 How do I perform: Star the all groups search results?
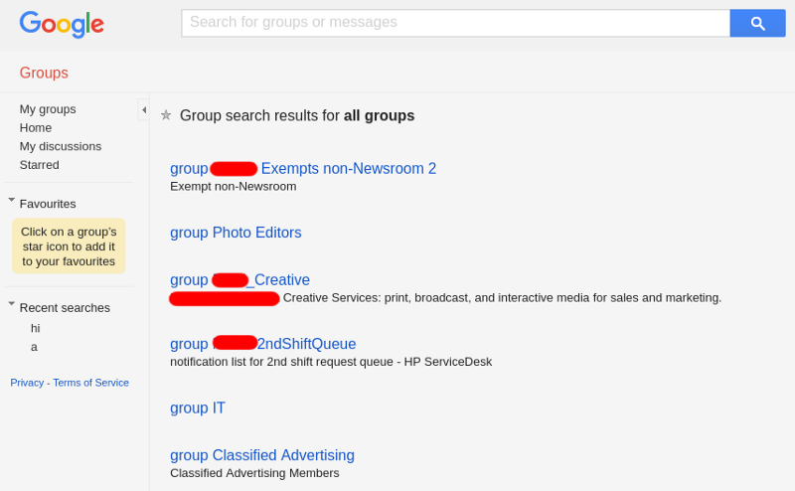click(x=166, y=115)
